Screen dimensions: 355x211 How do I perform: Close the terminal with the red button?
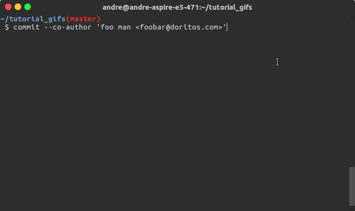tap(8, 7)
